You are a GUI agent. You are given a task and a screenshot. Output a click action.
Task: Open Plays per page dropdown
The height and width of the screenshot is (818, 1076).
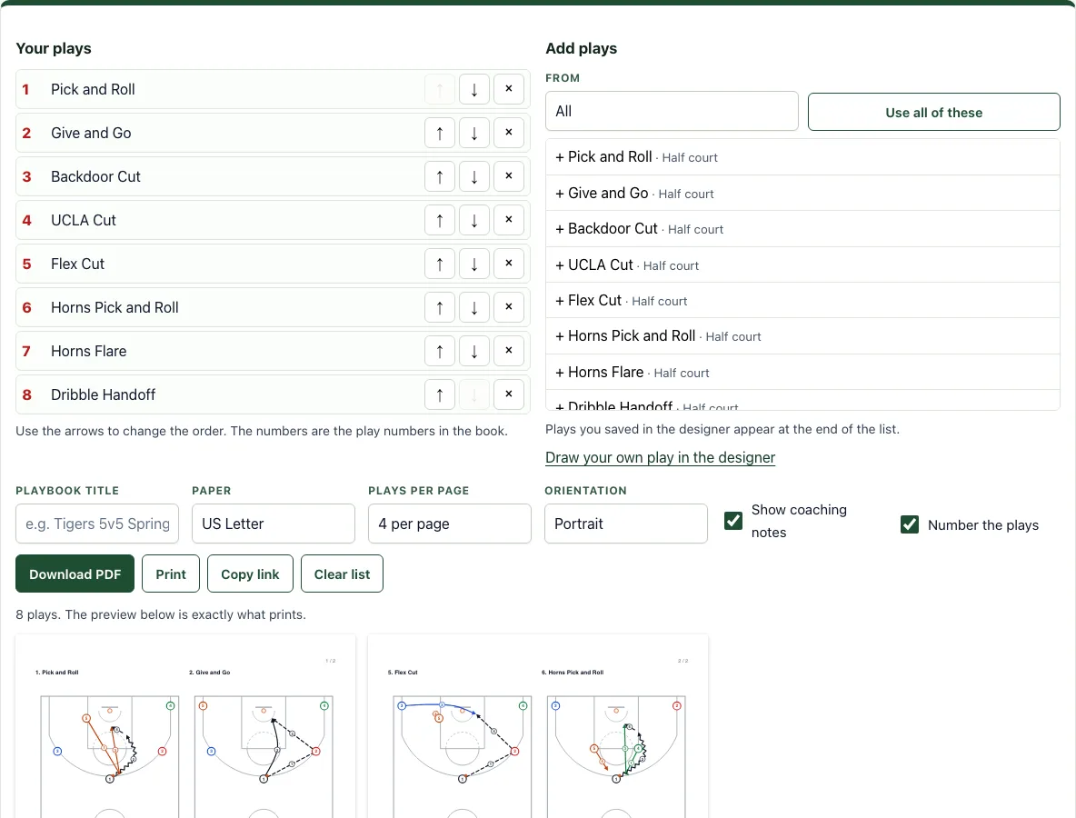click(x=450, y=524)
